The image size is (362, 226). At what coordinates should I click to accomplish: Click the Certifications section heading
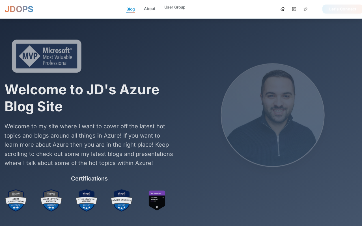pyautogui.click(x=89, y=179)
